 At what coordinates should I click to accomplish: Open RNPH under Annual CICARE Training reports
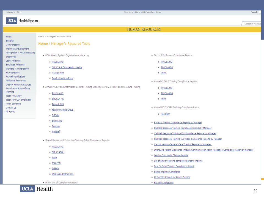[x=163, y=99]
